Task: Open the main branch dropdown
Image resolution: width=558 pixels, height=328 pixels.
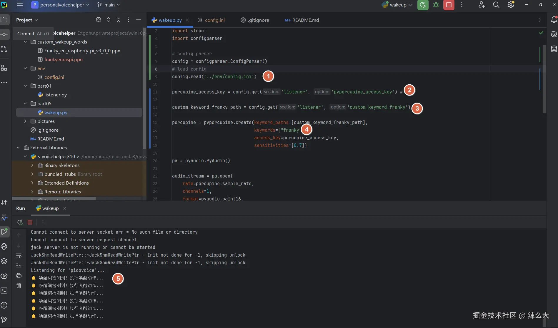Action: pyautogui.click(x=109, y=5)
